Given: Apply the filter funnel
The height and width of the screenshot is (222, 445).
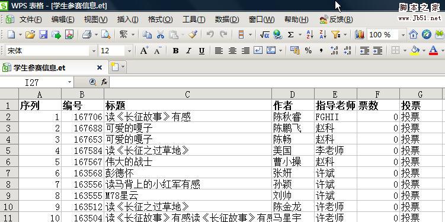Looking at the screenshot, I should coord(336,34).
